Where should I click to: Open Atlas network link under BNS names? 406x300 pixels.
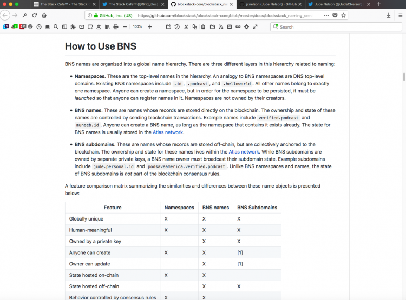point(168,132)
